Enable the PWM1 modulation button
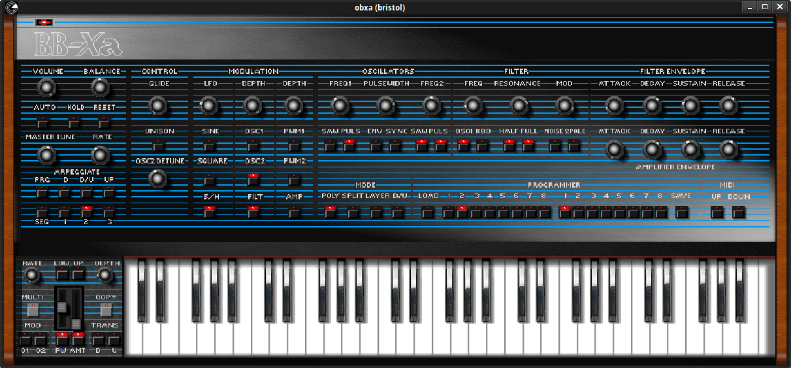 pos(295,146)
